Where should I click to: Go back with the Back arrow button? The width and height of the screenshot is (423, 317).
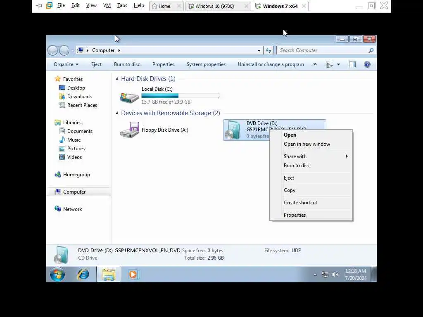tap(52, 50)
